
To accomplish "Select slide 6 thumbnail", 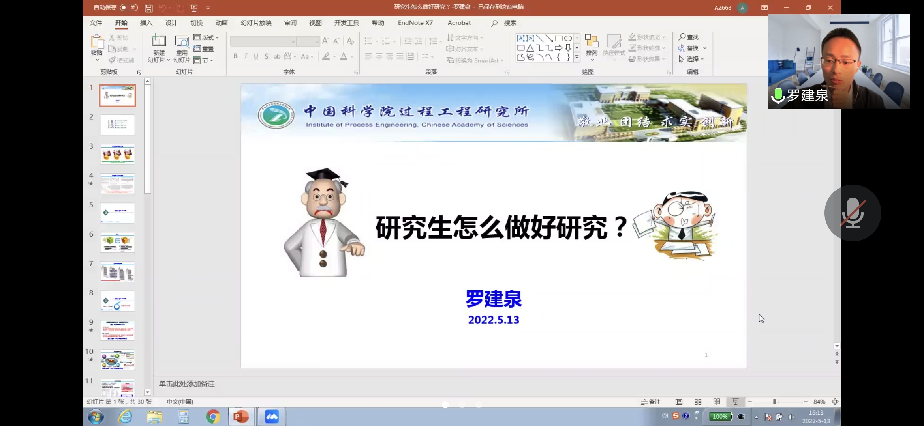I will point(117,242).
